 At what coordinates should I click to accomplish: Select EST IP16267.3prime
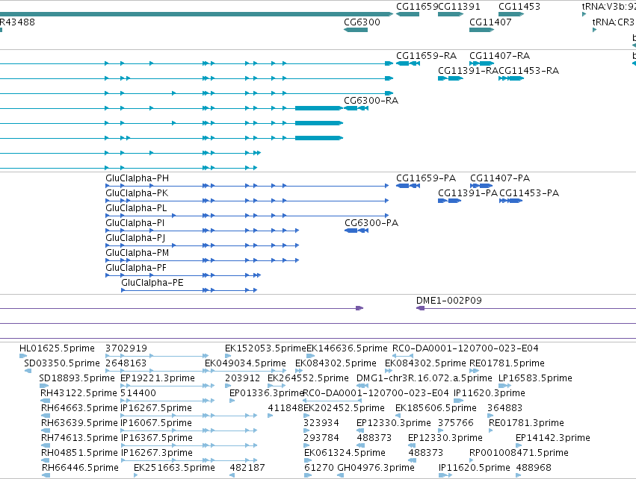tap(156, 453)
